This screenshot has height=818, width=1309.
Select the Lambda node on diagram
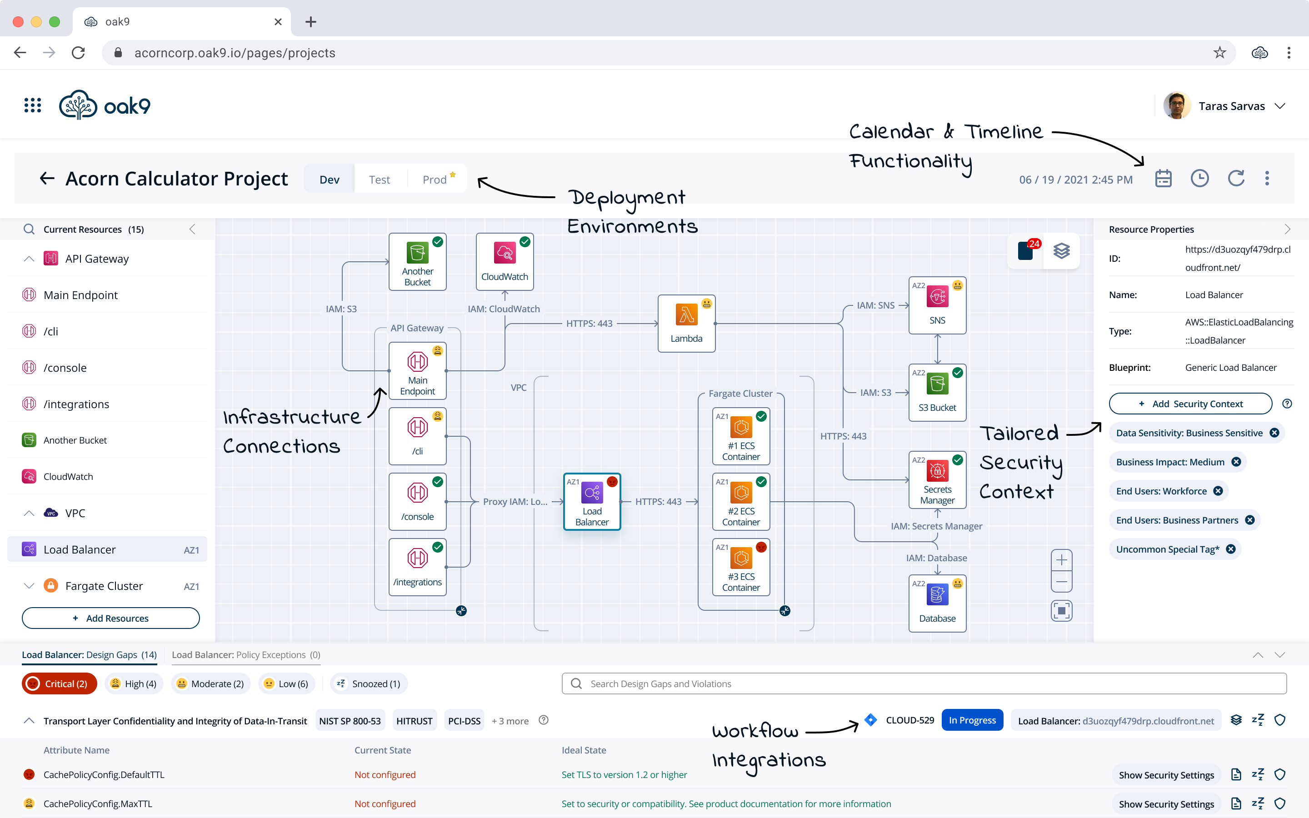[x=686, y=323]
